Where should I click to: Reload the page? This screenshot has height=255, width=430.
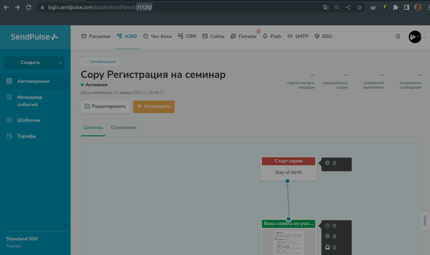pos(29,7)
